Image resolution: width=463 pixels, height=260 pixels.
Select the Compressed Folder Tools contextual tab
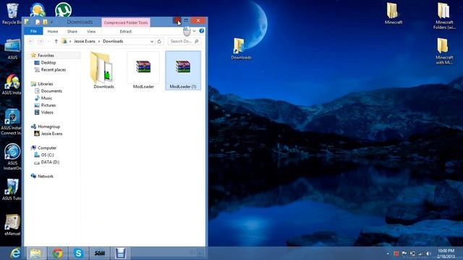(x=126, y=22)
